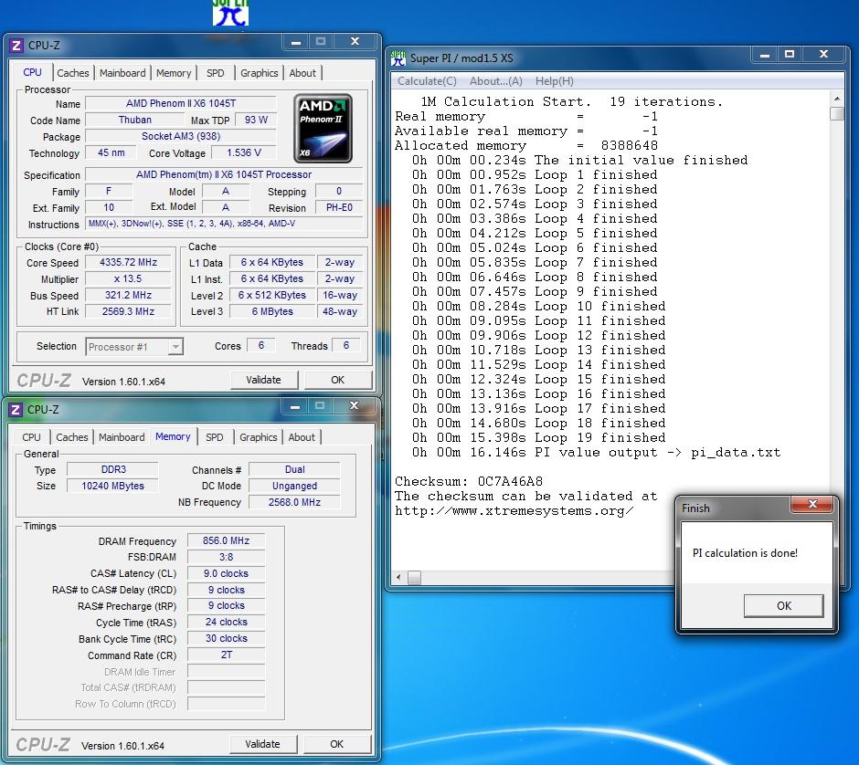Click the memory Size value 10240 MBytes
The height and width of the screenshot is (765, 859).
click(x=112, y=486)
